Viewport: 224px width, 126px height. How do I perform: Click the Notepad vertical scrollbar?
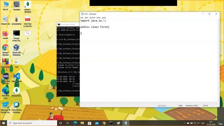click(x=218, y=60)
